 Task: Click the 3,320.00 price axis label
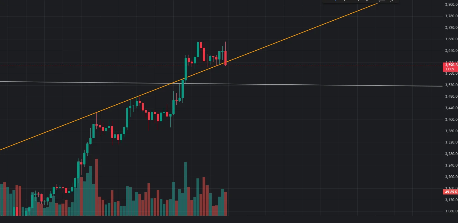click(x=451, y=142)
